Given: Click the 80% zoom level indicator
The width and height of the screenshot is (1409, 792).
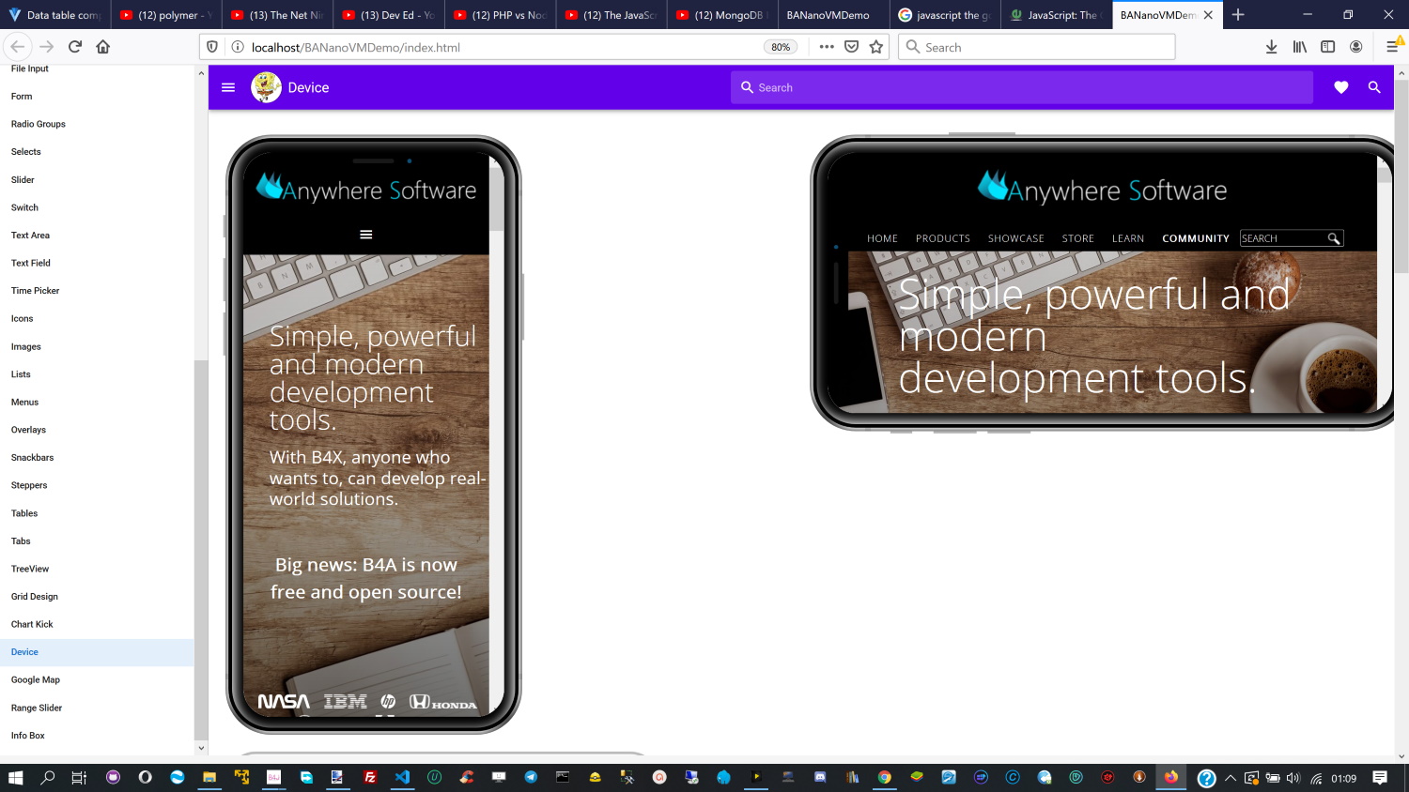Looking at the screenshot, I should pos(781,47).
